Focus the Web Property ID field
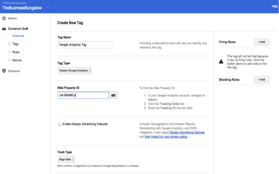This screenshot has height=174, width=279. 83,95
